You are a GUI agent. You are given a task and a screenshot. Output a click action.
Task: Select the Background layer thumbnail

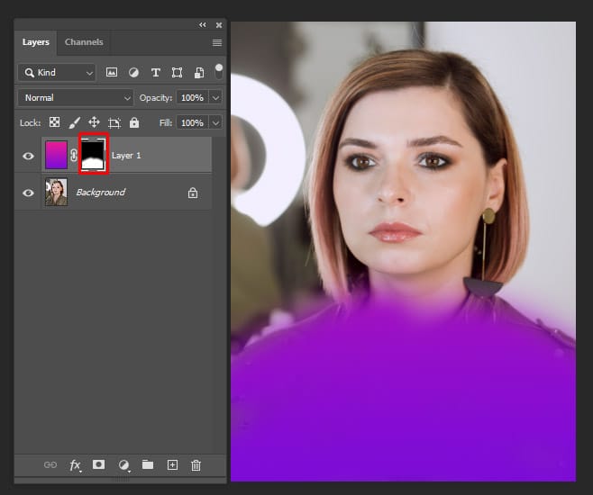(x=57, y=192)
